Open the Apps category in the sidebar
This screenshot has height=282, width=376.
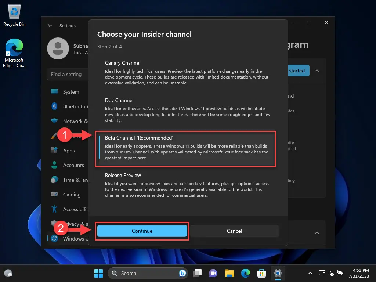click(69, 150)
